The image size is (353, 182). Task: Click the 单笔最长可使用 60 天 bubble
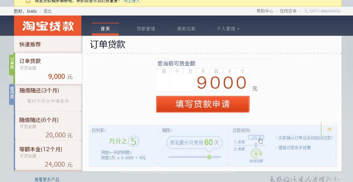point(195,142)
